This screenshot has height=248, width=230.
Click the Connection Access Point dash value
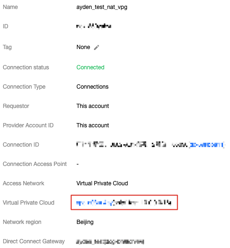tap(77, 164)
